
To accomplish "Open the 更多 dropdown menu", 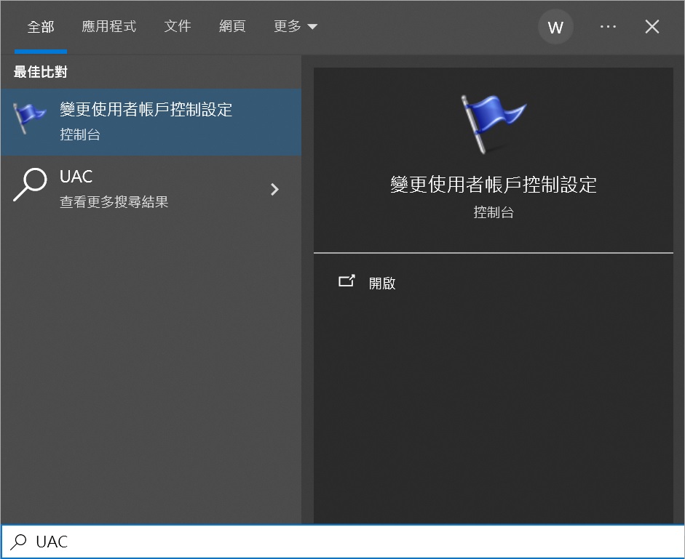I will point(295,27).
